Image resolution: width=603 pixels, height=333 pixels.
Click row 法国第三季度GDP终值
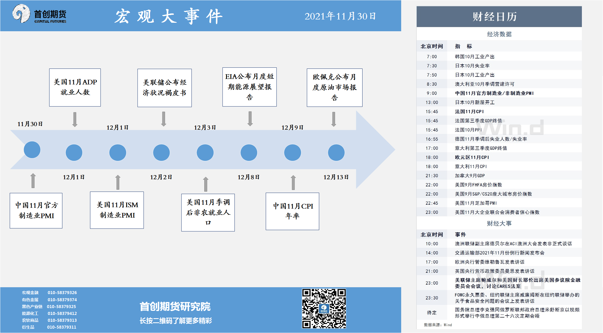[x=499, y=121]
